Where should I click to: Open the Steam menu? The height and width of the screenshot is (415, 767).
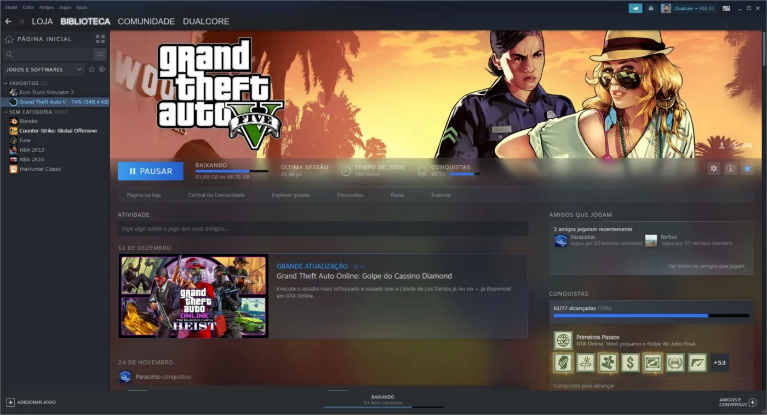(11, 7)
